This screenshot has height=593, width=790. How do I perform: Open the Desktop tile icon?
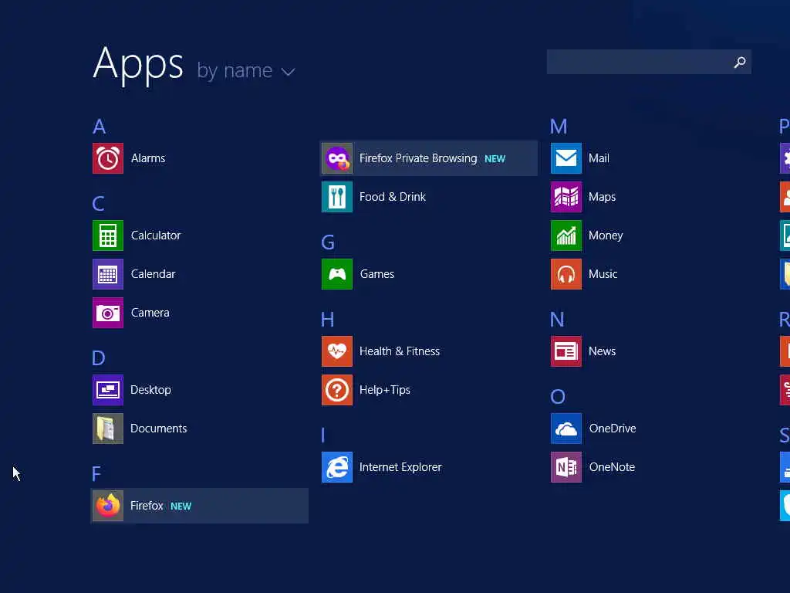(x=108, y=390)
